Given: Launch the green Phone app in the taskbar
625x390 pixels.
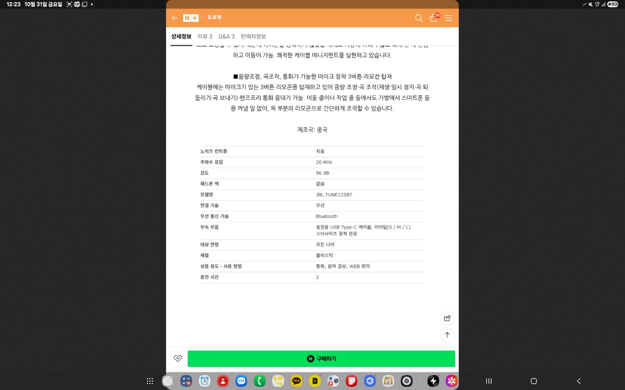Looking at the screenshot, I should pos(260,381).
